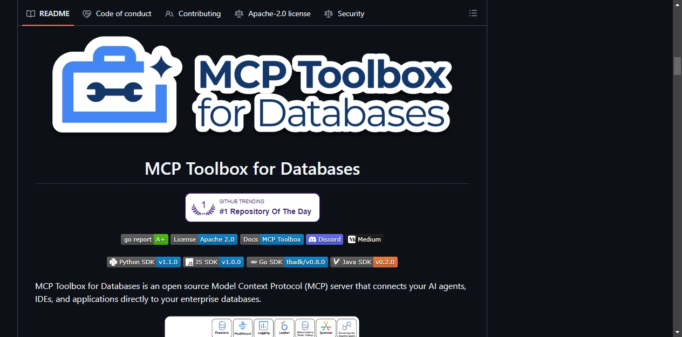Screen dimensions: 682x337
Task: Open the JS SDK v1.0.0 badge
Action: pyautogui.click(x=213, y=262)
